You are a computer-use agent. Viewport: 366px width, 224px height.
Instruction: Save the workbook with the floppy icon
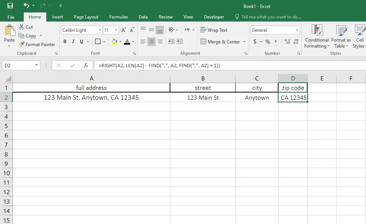10,6
